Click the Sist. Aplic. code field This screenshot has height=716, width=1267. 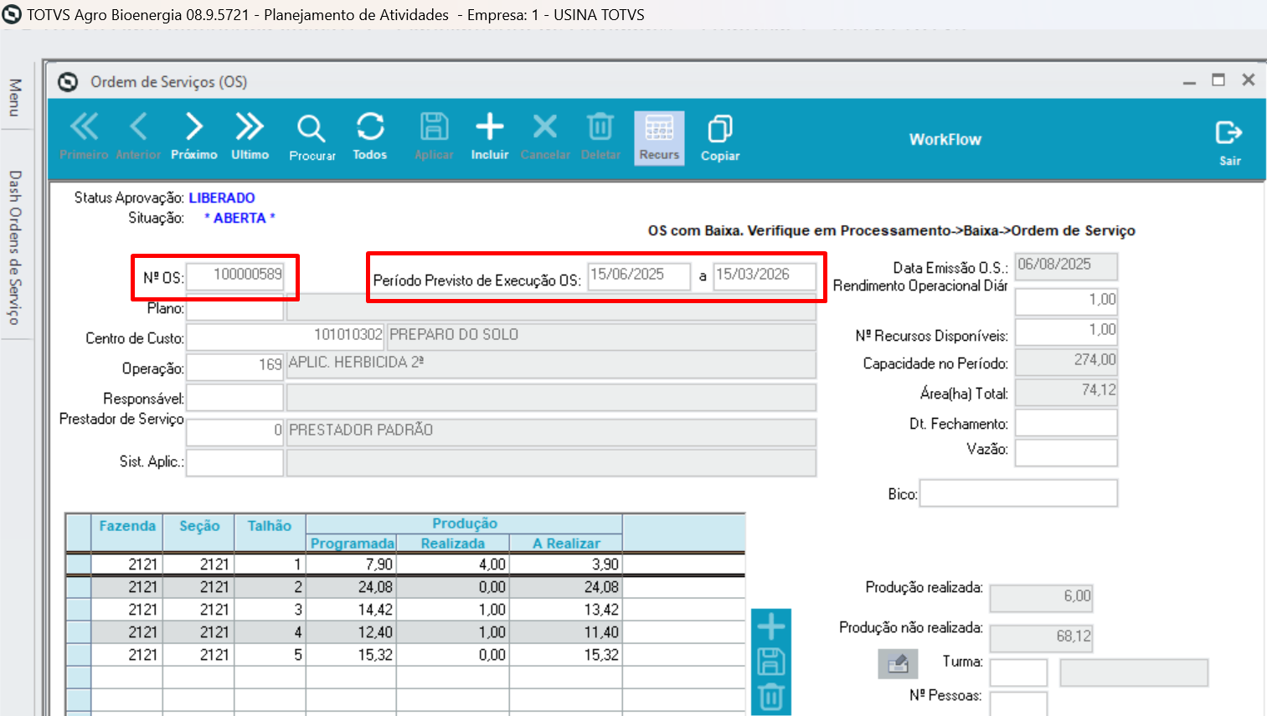click(x=234, y=463)
